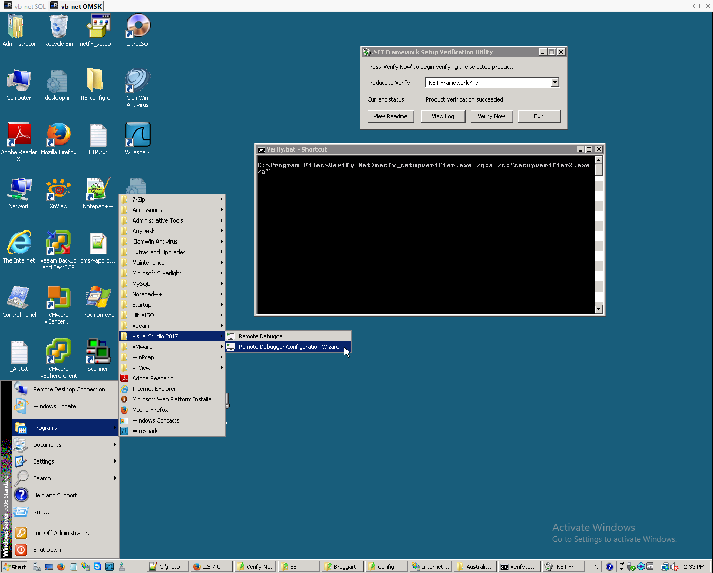Open Wireshark from the Programs menu
This screenshot has width=713, height=573.
tap(172, 431)
